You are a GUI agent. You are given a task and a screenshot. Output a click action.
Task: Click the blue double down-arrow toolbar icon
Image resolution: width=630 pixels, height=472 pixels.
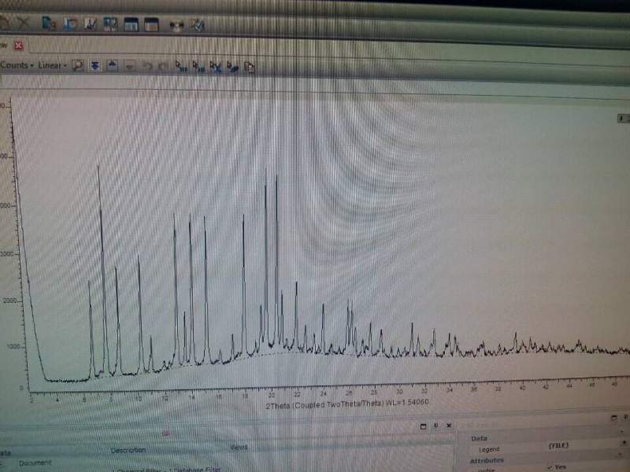94,65
